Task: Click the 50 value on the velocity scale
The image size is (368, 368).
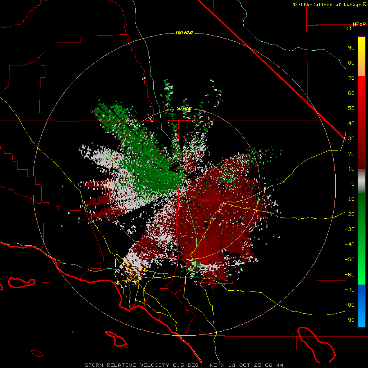Action: click(351, 108)
